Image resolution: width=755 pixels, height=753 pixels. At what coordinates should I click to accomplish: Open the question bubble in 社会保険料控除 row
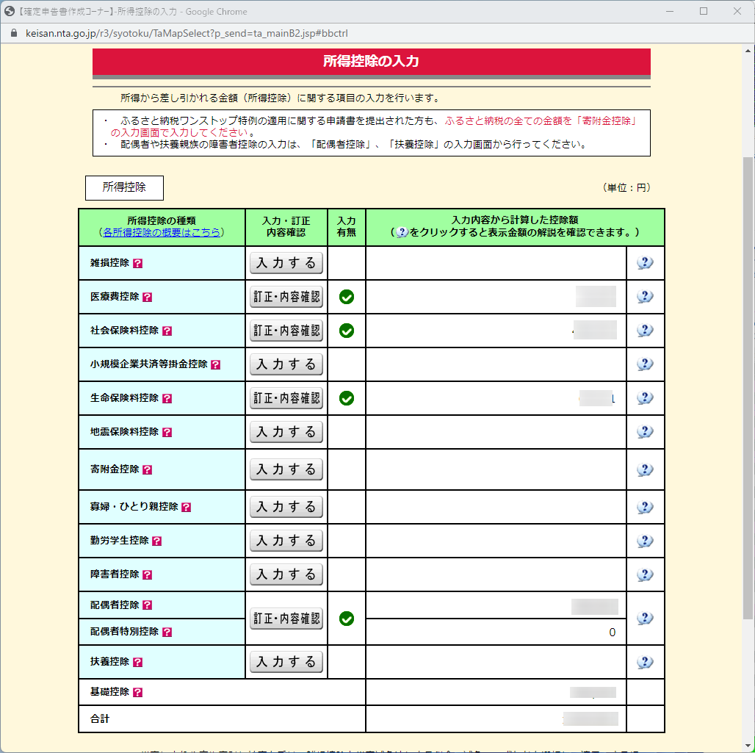[645, 331]
